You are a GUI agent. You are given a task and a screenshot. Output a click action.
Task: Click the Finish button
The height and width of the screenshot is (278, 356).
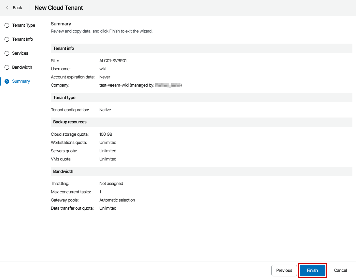point(312,270)
